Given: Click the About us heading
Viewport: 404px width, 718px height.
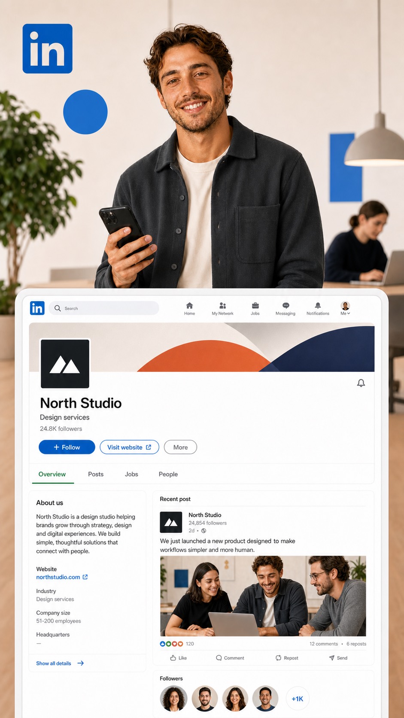Looking at the screenshot, I should 49,503.
